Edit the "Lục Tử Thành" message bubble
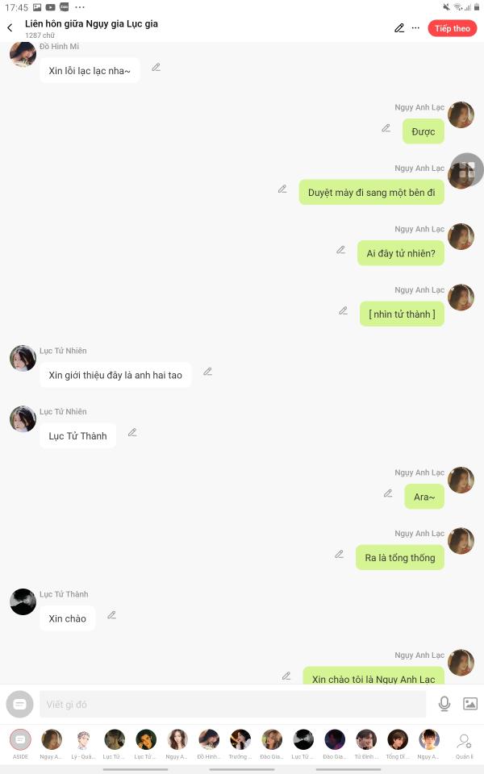This screenshot has width=484, height=774. (x=132, y=432)
